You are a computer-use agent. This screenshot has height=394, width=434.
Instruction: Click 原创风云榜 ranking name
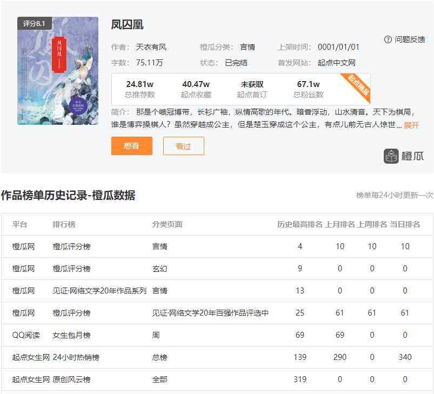tap(71, 379)
